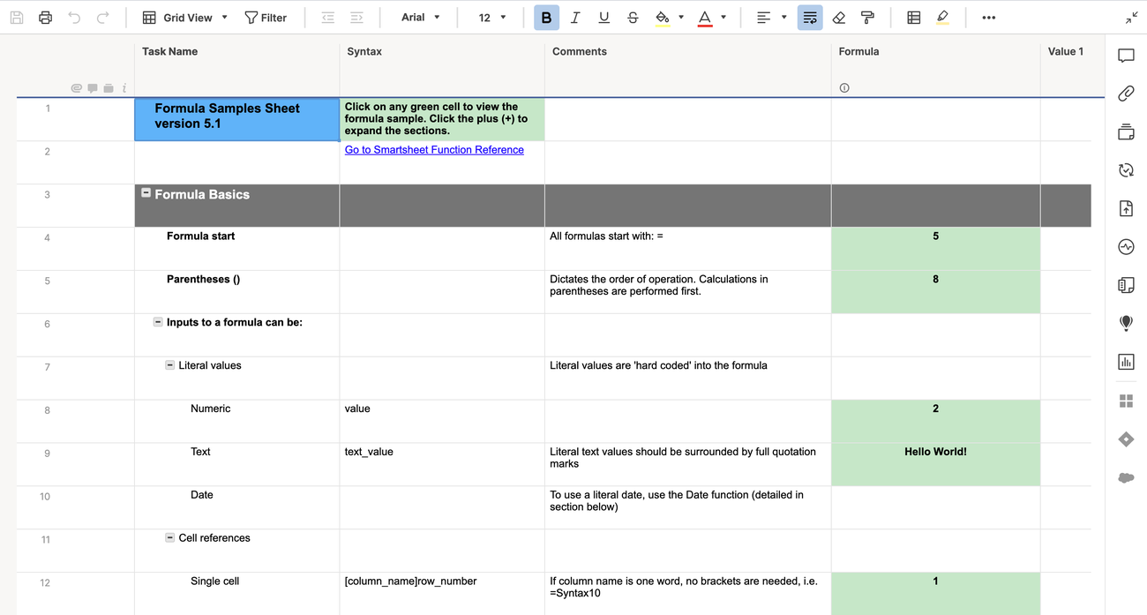Follow the Smartsheet Function Reference link

pos(433,149)
